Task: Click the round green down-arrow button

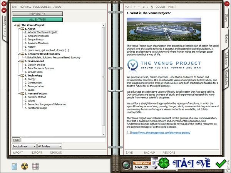Action: click(x=126, y=165)
